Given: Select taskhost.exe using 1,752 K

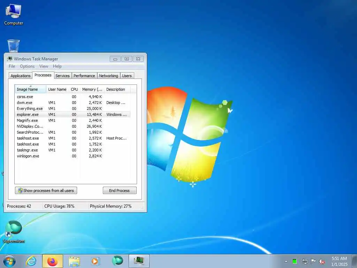Looking at the screenshot, I should pos(73,144).
